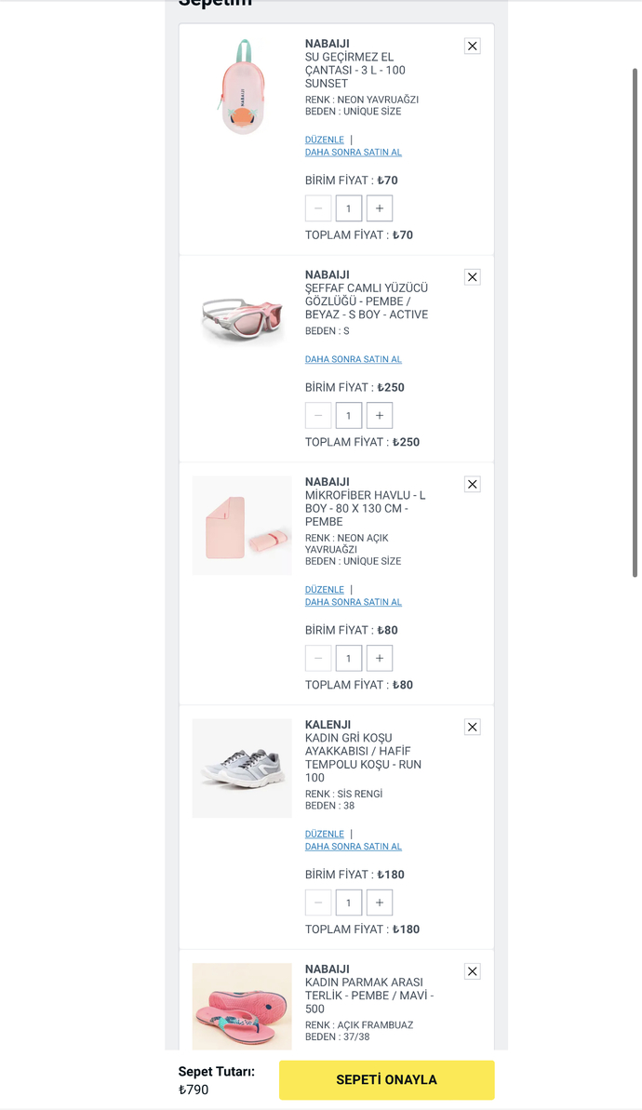642x1110 pixels.
Task: Remove the Mikrofiber Havlu item
Action: click(x=473, y=485)
